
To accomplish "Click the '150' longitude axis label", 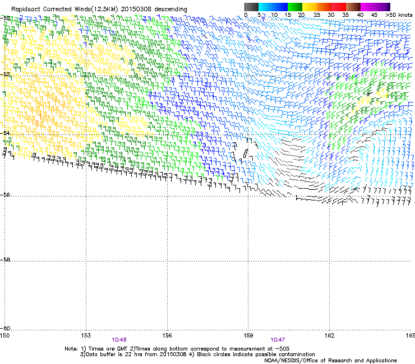I will (x=4, y=335).
